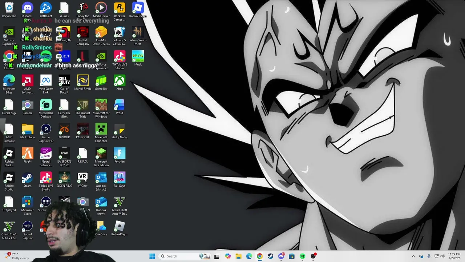Launch ELDEN RING desktop shortcut
465x262 pixels.
click(64, 180)
